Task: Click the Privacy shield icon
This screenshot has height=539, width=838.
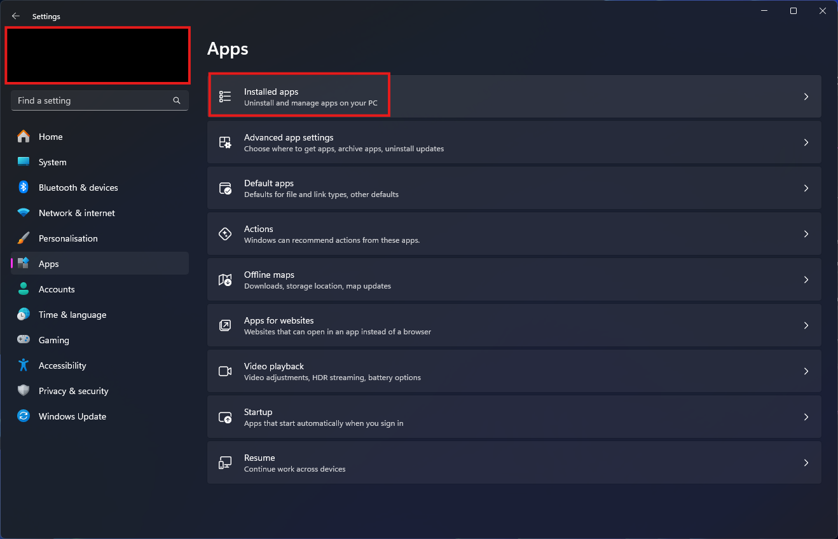Action: click(24, 391)
